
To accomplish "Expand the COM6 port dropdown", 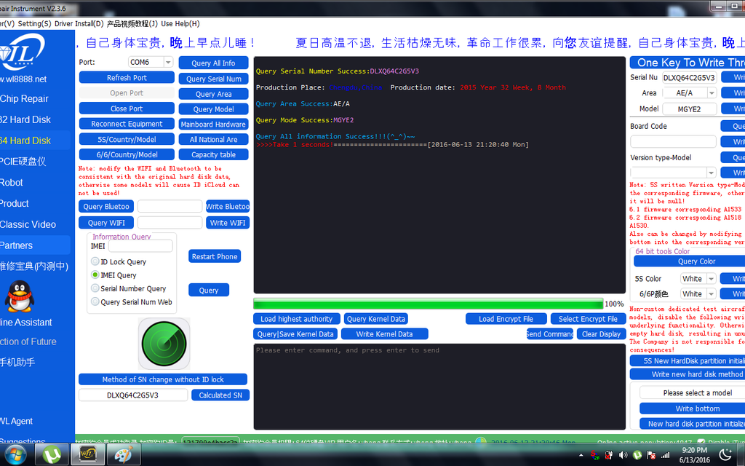I will [x=168, y=63].
